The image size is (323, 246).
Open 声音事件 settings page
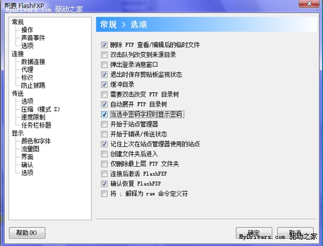tap(33, 38)
